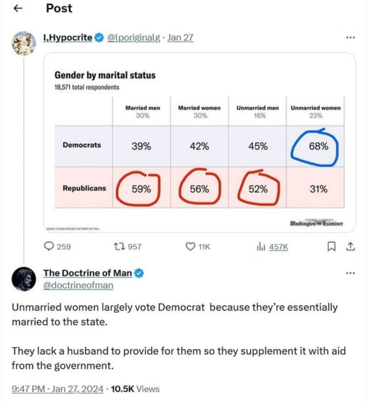
Task: Open the 9:47 PM · Jan 27, 2024 timestamp
Action: [x=58, y=389]
